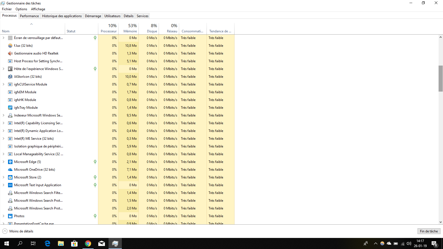Open the volume control in system tray

(x=409, y=243)
